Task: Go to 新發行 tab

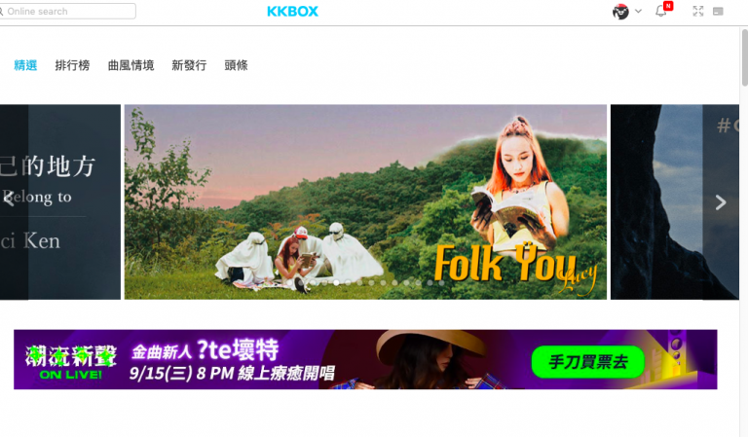Action: point(189,65)
